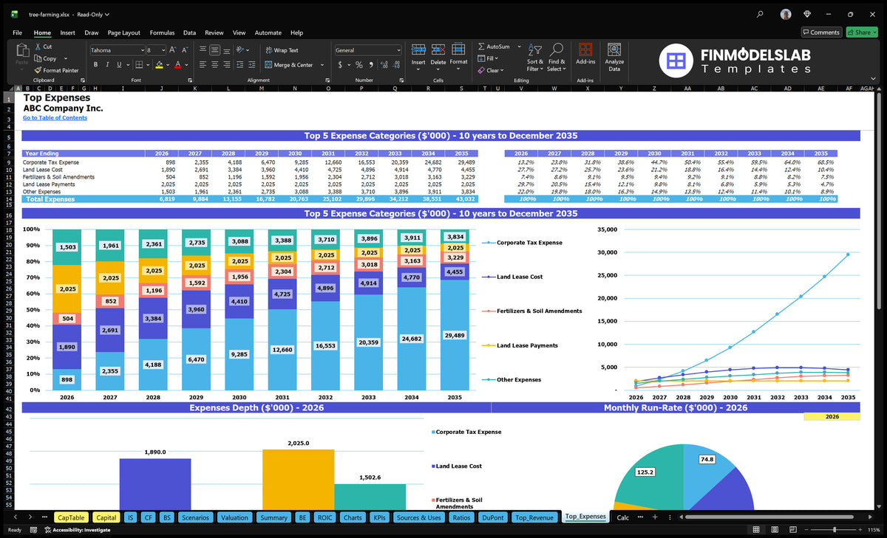Apply the Fill Color bucket icon
The height and width of the screenshot is (538, 887).
(159, 65)
